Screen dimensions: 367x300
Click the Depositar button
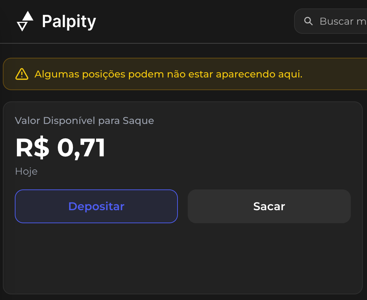click(96, 206)
